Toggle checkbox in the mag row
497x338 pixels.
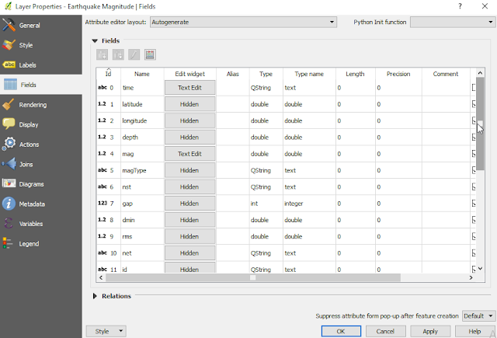(474, 154)
